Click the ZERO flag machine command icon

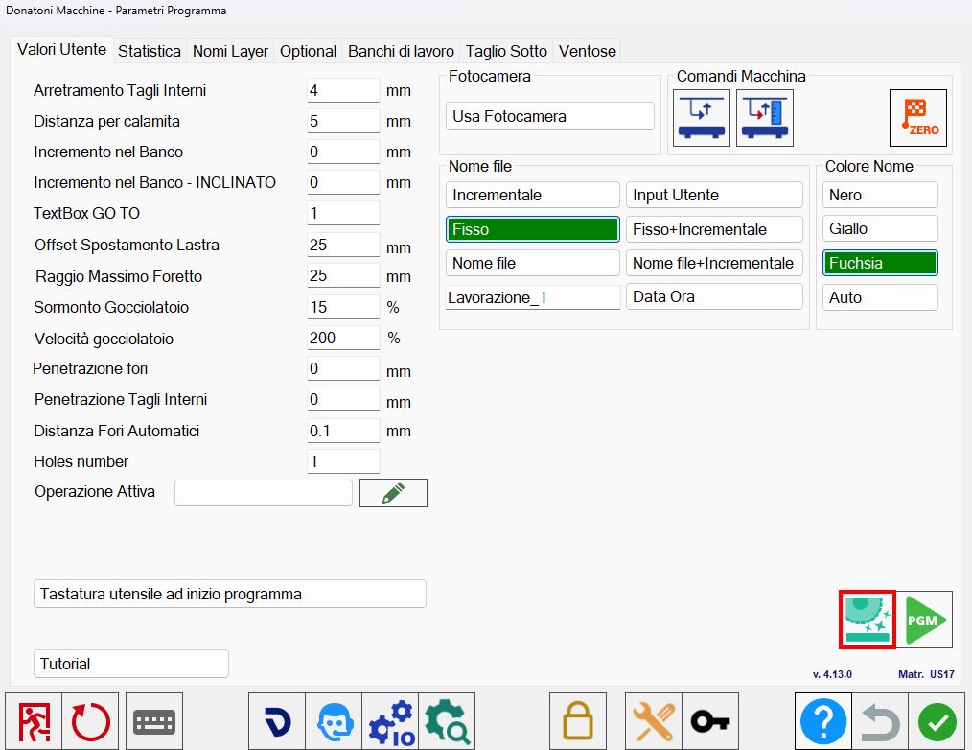pyautogui.click(x=917, y=118)
